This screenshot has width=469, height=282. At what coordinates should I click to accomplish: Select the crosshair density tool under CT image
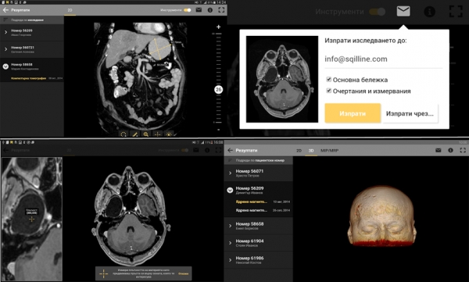click(x=157, y=134)
